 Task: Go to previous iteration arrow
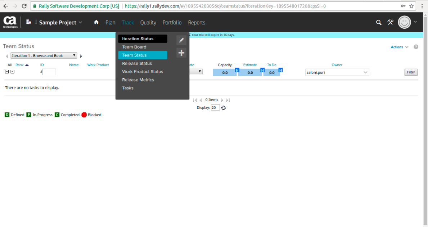pos(7,56)
